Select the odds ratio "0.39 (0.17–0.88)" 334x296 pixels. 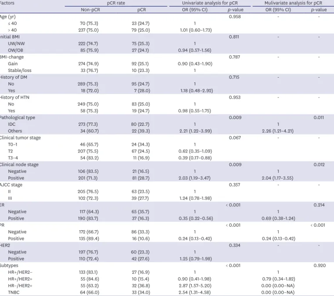[x=195, y=158]
